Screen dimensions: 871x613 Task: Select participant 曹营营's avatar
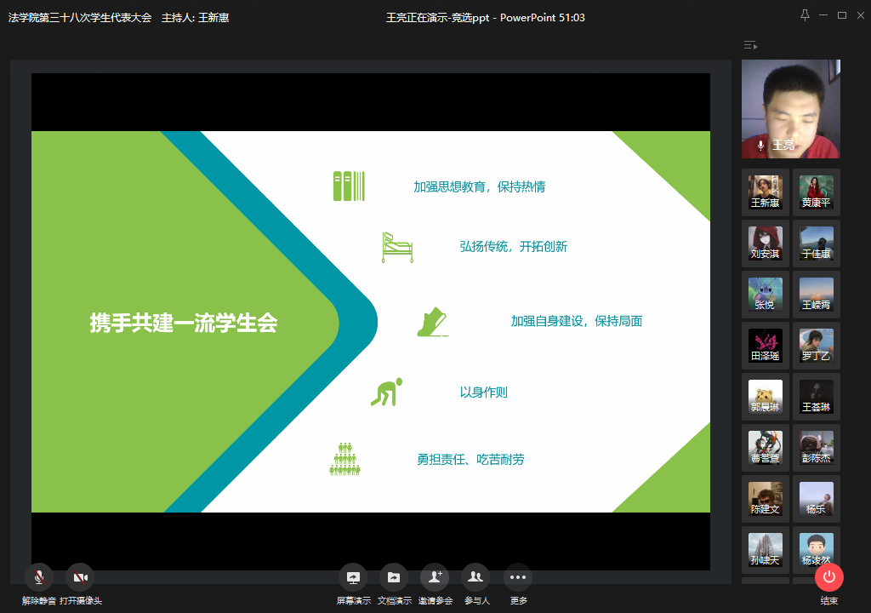coord(766,449)
